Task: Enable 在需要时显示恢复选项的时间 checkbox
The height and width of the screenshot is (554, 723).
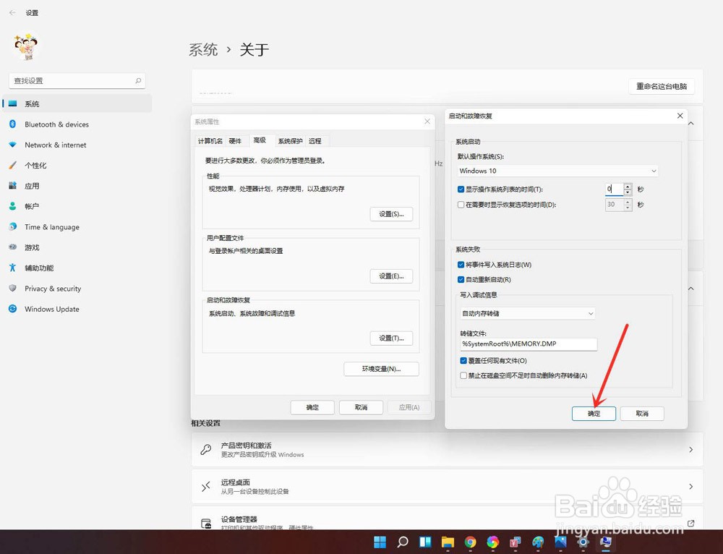Action: tap(461, 204)
